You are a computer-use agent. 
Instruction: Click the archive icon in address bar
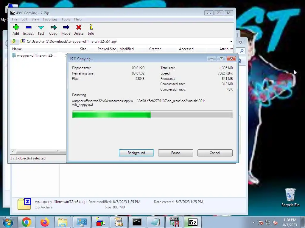(23, 41)
